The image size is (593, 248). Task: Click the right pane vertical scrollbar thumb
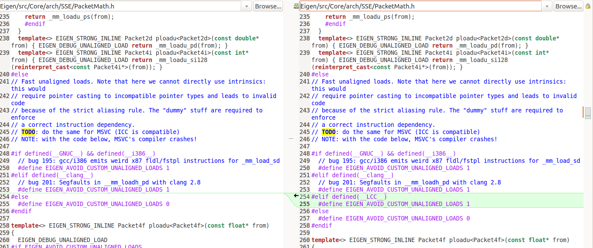588,113
